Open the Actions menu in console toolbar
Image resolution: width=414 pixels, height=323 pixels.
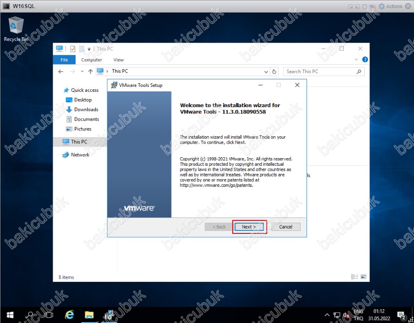coord(394,6)
